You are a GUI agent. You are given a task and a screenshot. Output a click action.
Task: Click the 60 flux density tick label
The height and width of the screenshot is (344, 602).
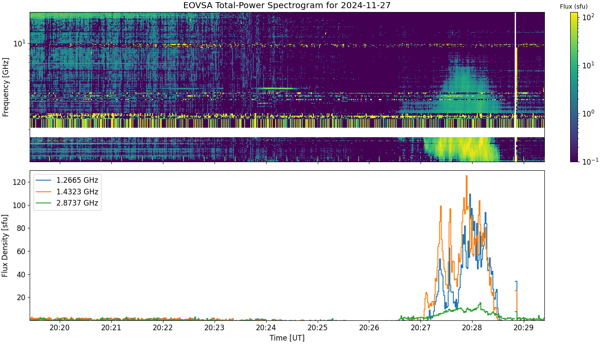tap(21, 252)
